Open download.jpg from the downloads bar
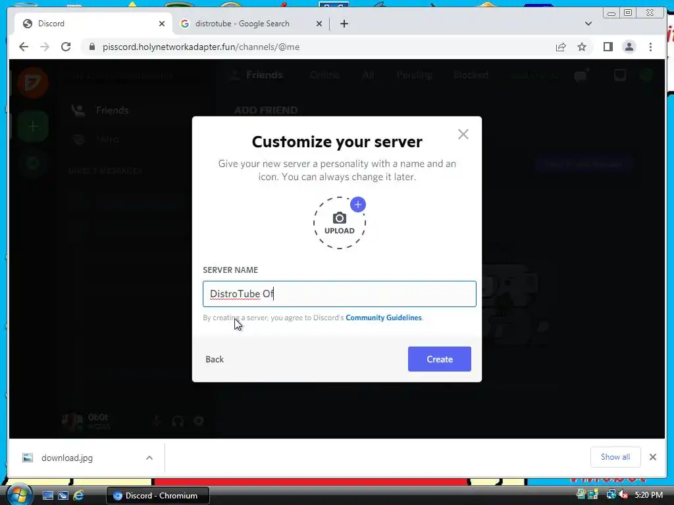The image size is (674, 505). [x=67, y=458]
